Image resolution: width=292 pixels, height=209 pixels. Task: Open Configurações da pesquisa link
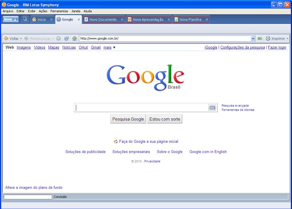coord(243,47)
